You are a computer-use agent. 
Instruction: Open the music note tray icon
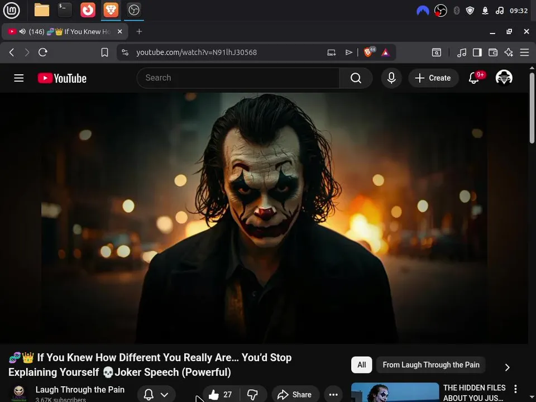click(x=499, y=11)
